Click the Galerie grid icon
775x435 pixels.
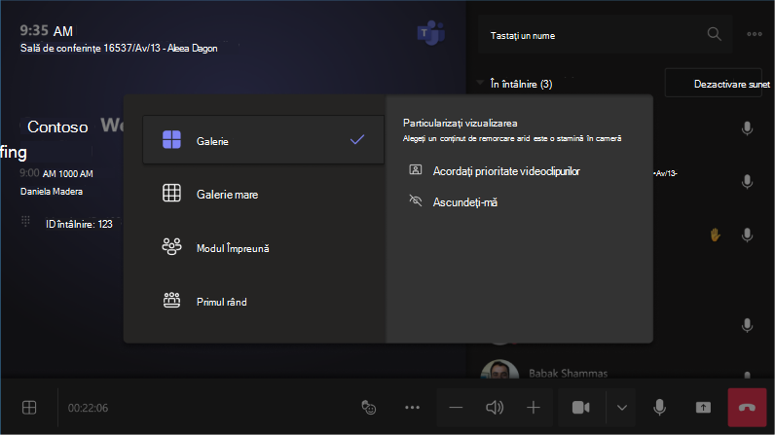171,140
